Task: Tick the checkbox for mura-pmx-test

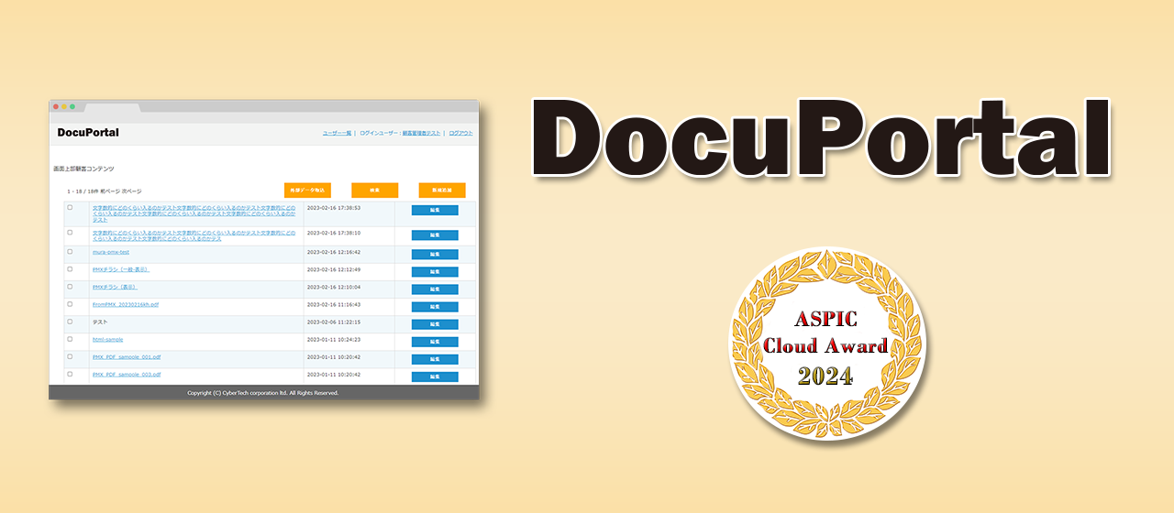Action: tap(70, 251)
